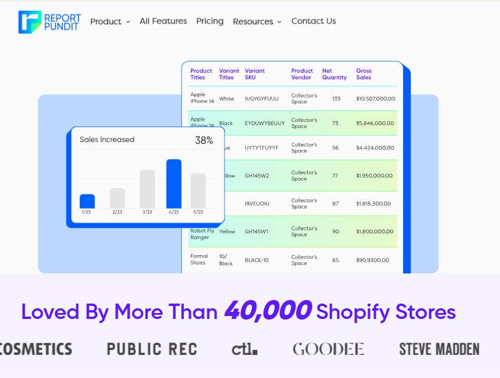This screenshot has height=378, width=500.
Task: Click the STEVE MADDEN brand logo
Action: pyautogui.click(x=439, y=349)
